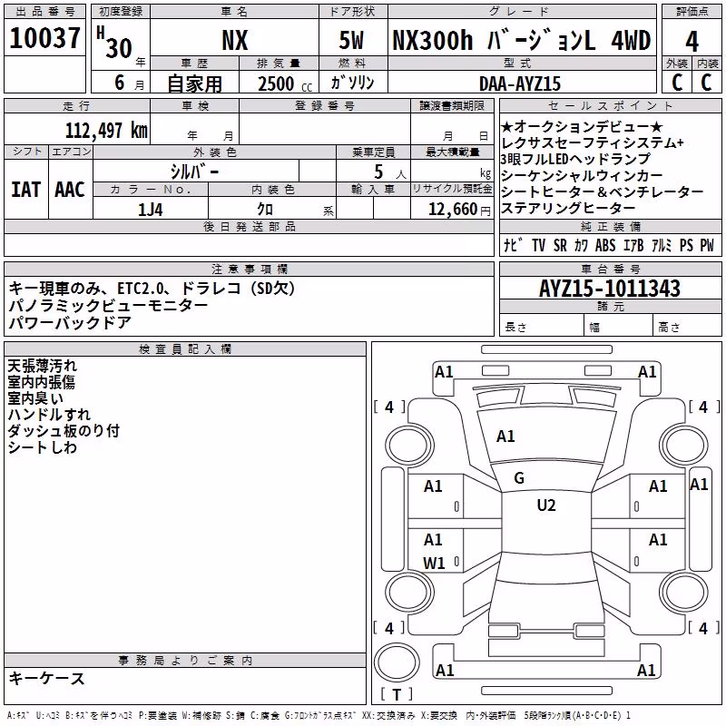The image size is (726, 726).
Task: Click overall evaluation score 4
Action: (692, 42)
